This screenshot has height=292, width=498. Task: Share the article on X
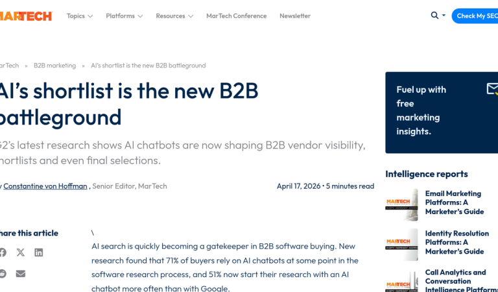point(21,252)
